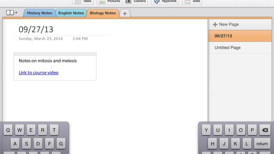Tap the I key
Viewport: 274px width, 154px height.
pyautogui.click(x=229, y=130)
